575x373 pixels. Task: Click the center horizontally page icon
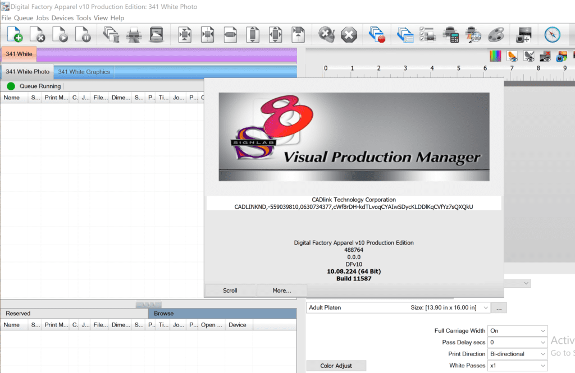tap(208, 35)
